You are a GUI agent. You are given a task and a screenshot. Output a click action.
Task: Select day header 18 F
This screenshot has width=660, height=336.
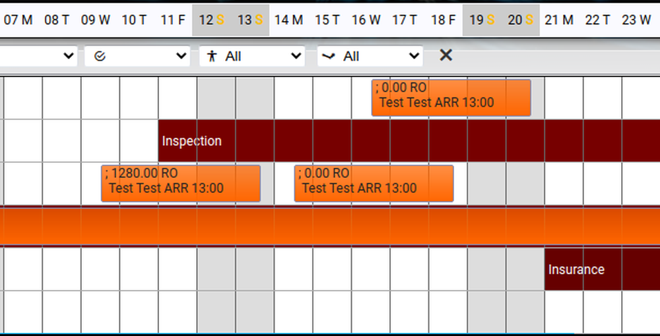[x=444, y=20]
